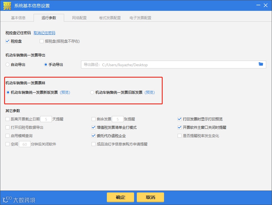Screen dimensions: 272x205
Task: Click the 取消记住密码 link
Action: pos(44,33)
